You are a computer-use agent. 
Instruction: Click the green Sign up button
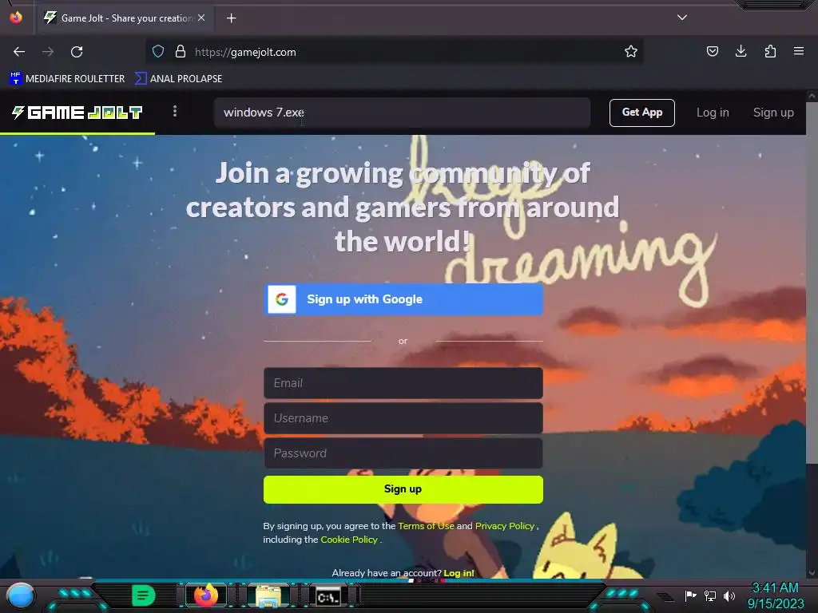(x=403, y=489)
